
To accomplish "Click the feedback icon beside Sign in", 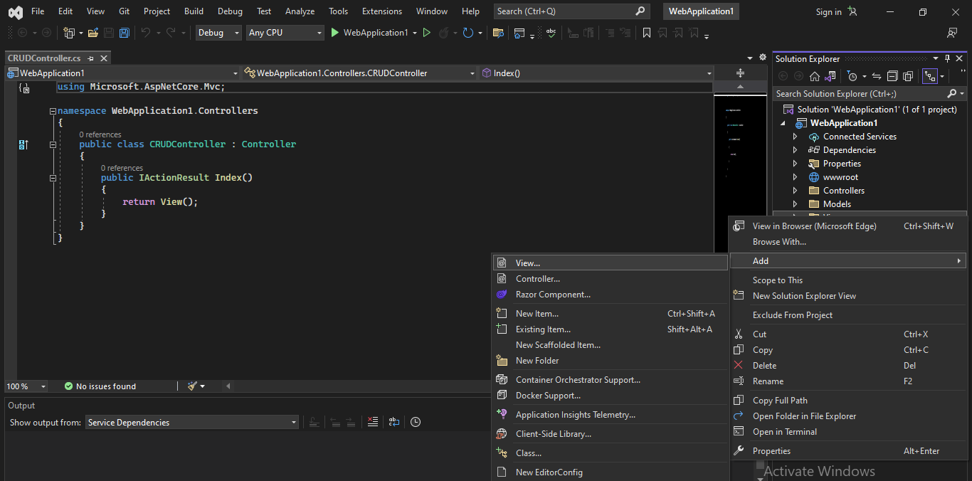I will point(852,11).
